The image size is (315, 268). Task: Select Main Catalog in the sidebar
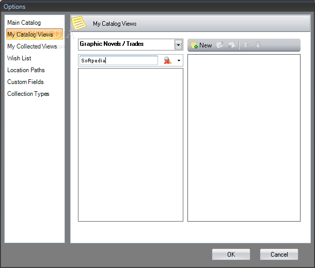24,23
